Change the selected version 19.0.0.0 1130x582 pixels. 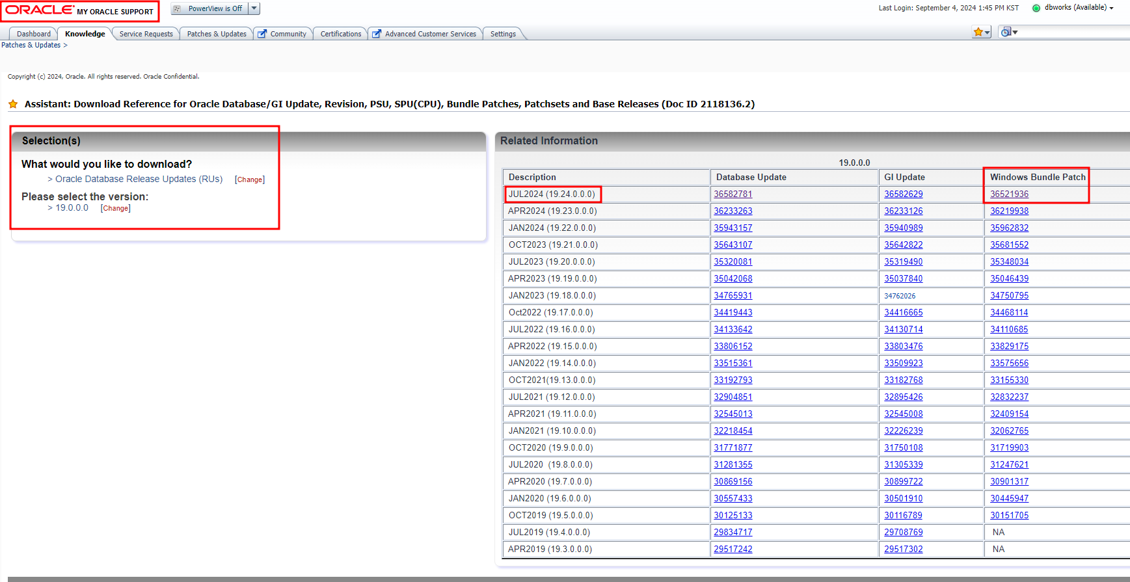pos(116,209)
